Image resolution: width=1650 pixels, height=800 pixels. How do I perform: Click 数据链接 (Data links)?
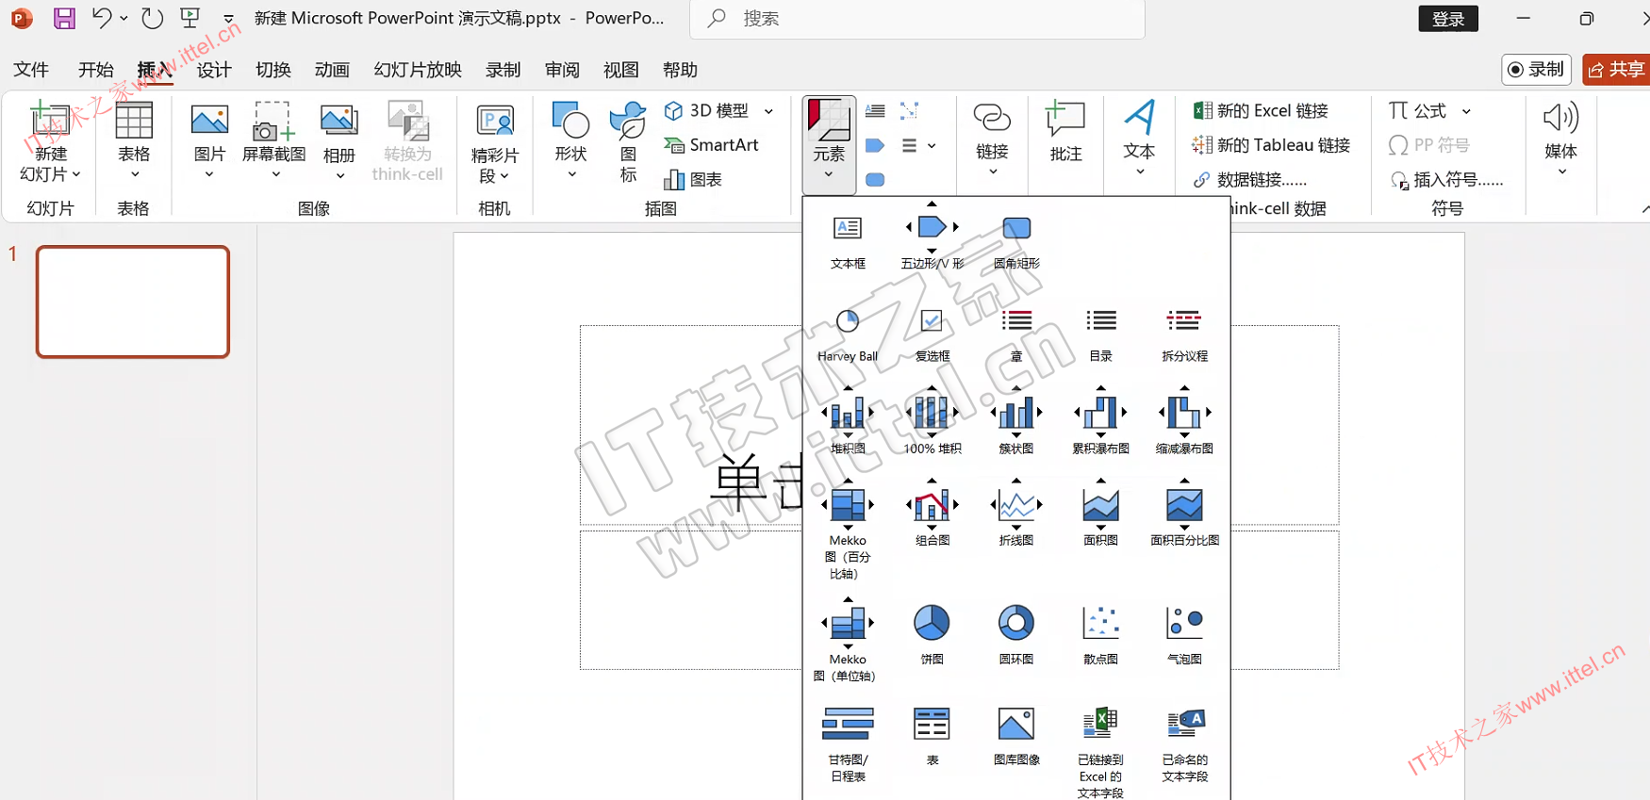tap(1250, 180)
